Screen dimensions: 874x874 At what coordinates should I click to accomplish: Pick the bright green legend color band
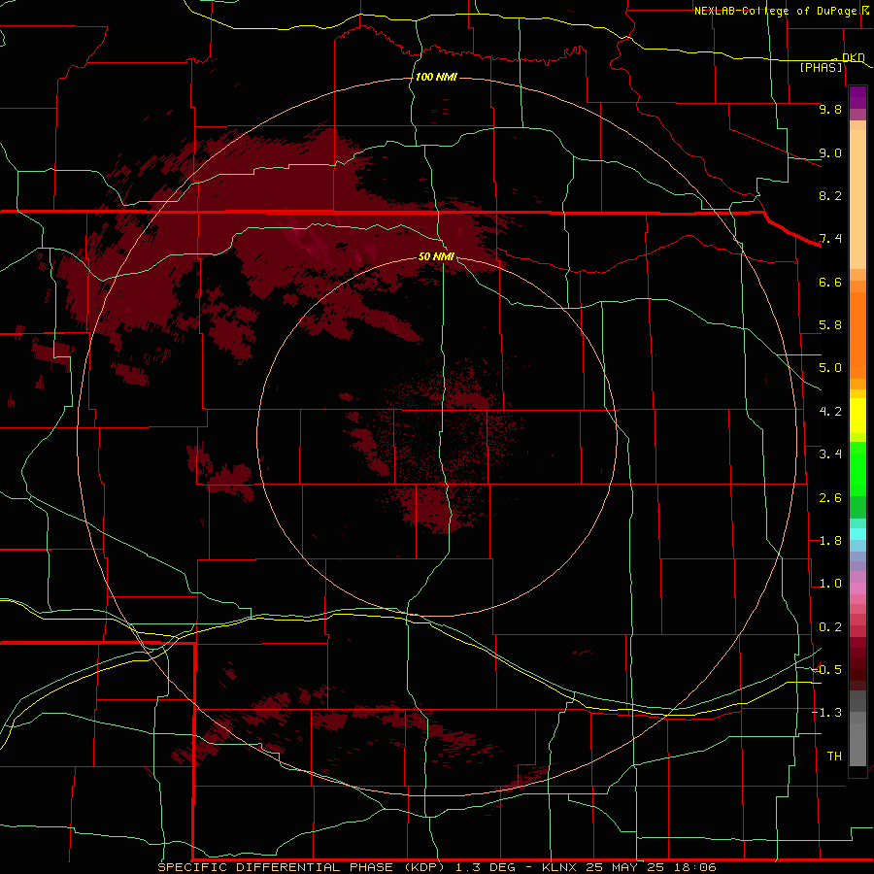point(857,468)
